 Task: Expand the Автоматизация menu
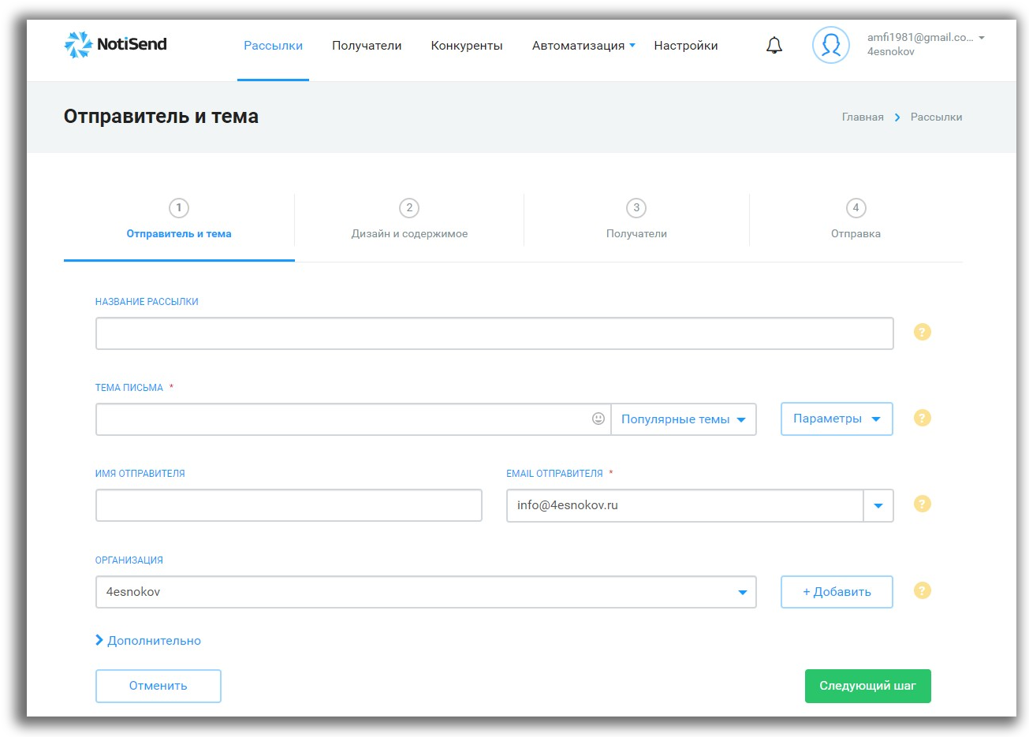[x=583, y=46]
